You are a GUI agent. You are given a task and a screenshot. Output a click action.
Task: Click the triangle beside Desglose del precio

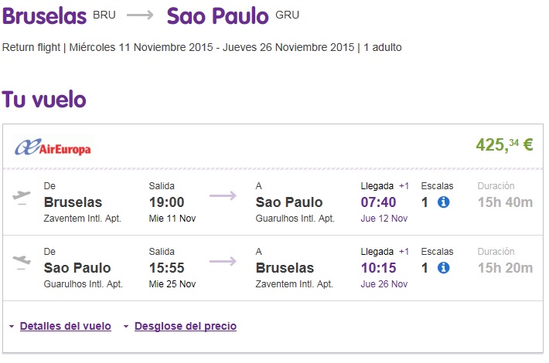point(126,326)
